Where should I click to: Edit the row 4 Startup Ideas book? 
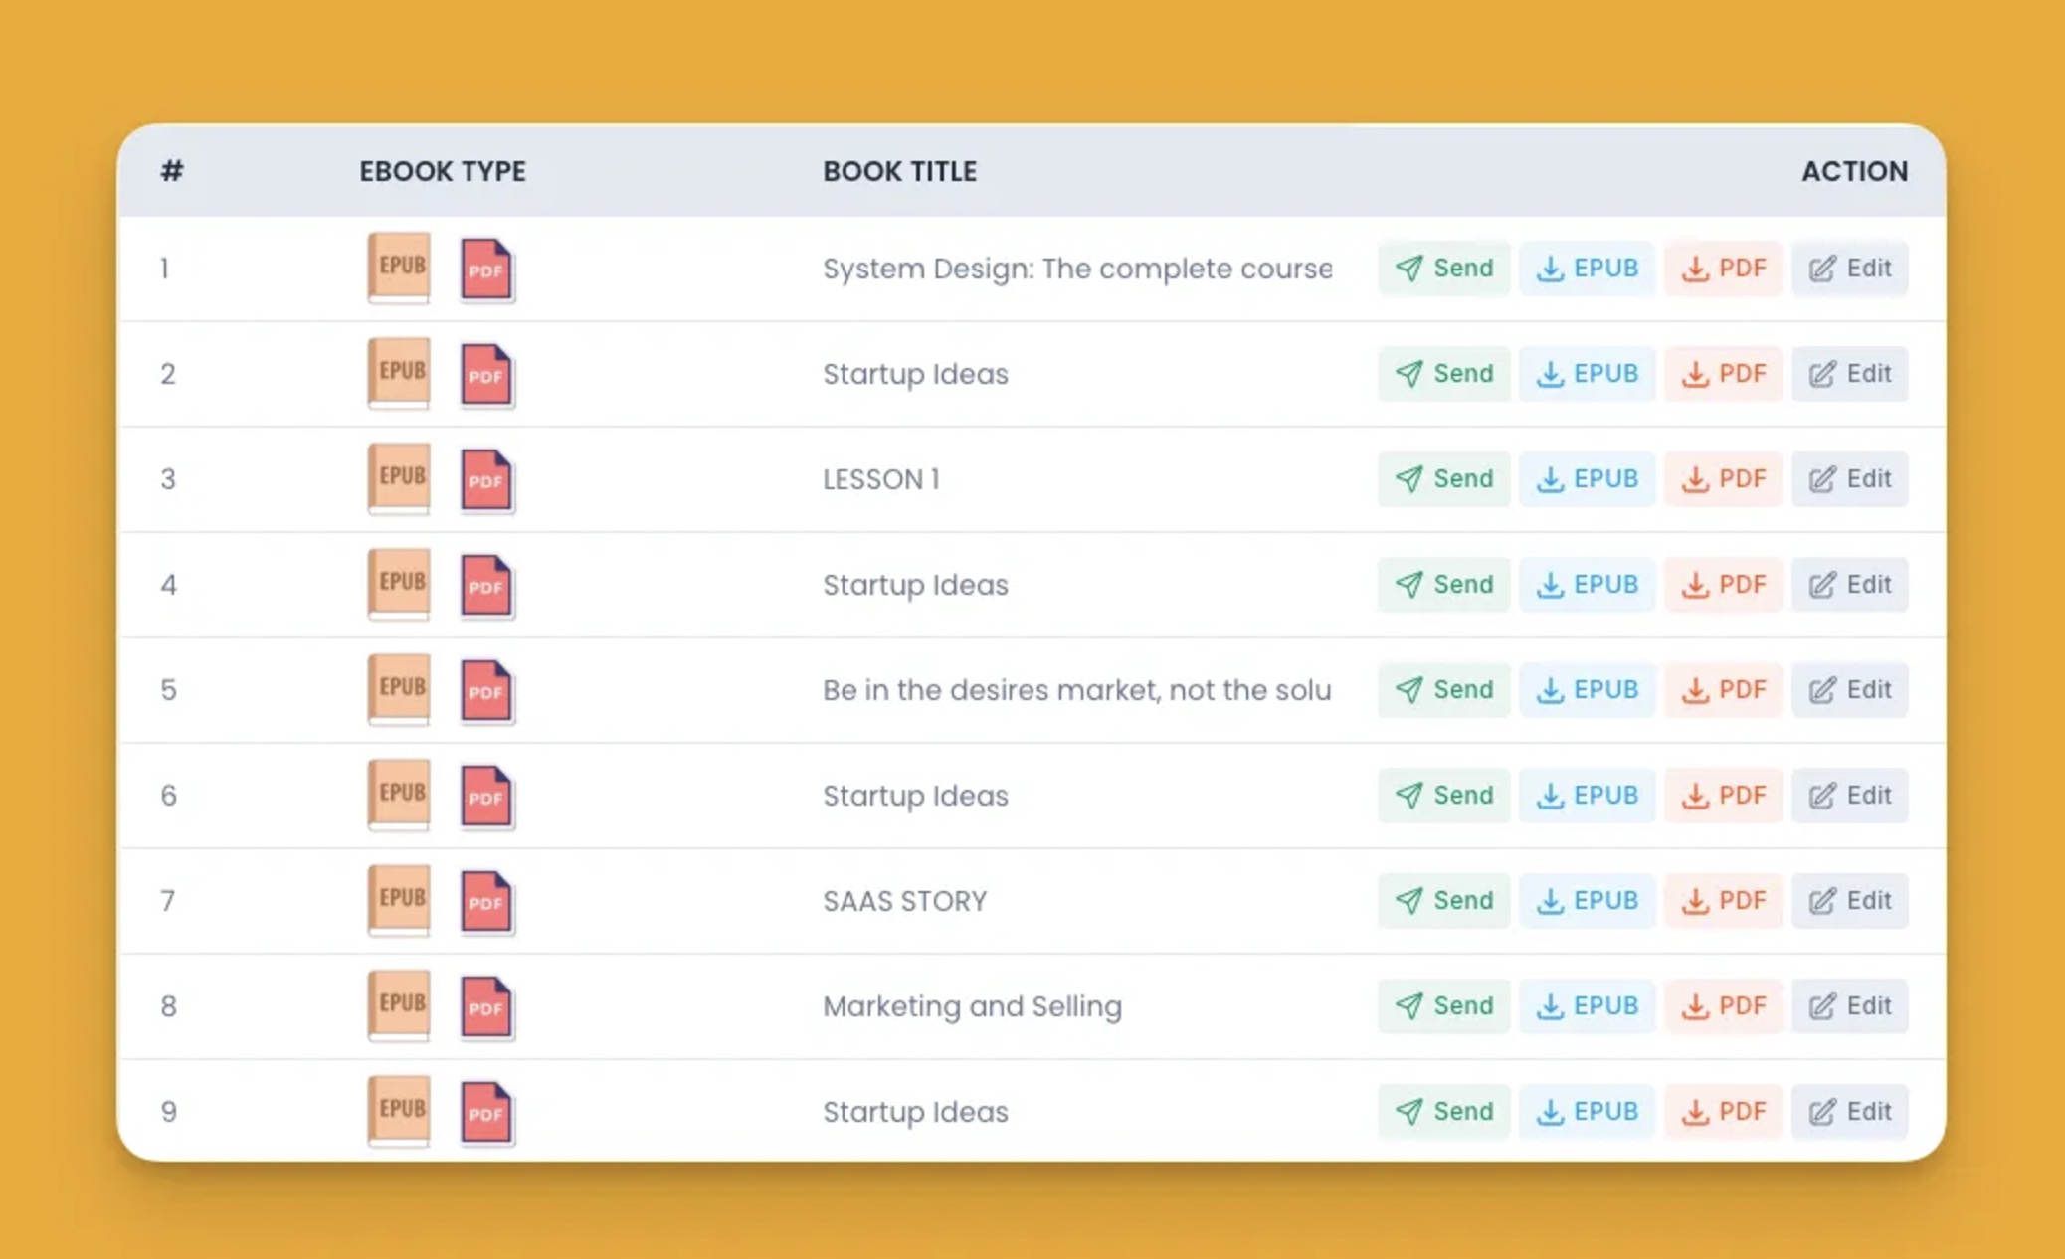(x=1849, y=585)
